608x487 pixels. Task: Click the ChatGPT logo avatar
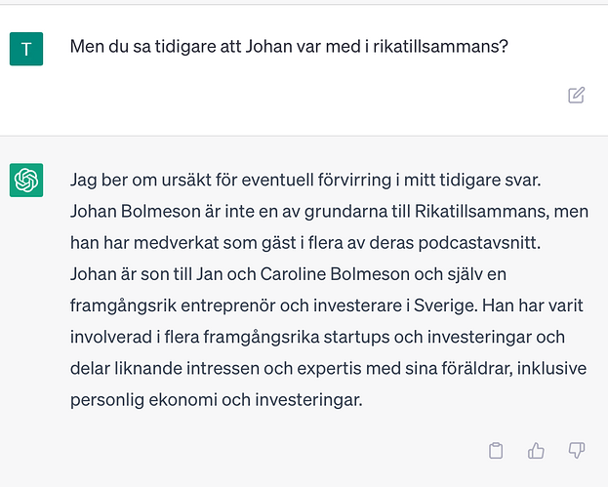coord(26,181)
